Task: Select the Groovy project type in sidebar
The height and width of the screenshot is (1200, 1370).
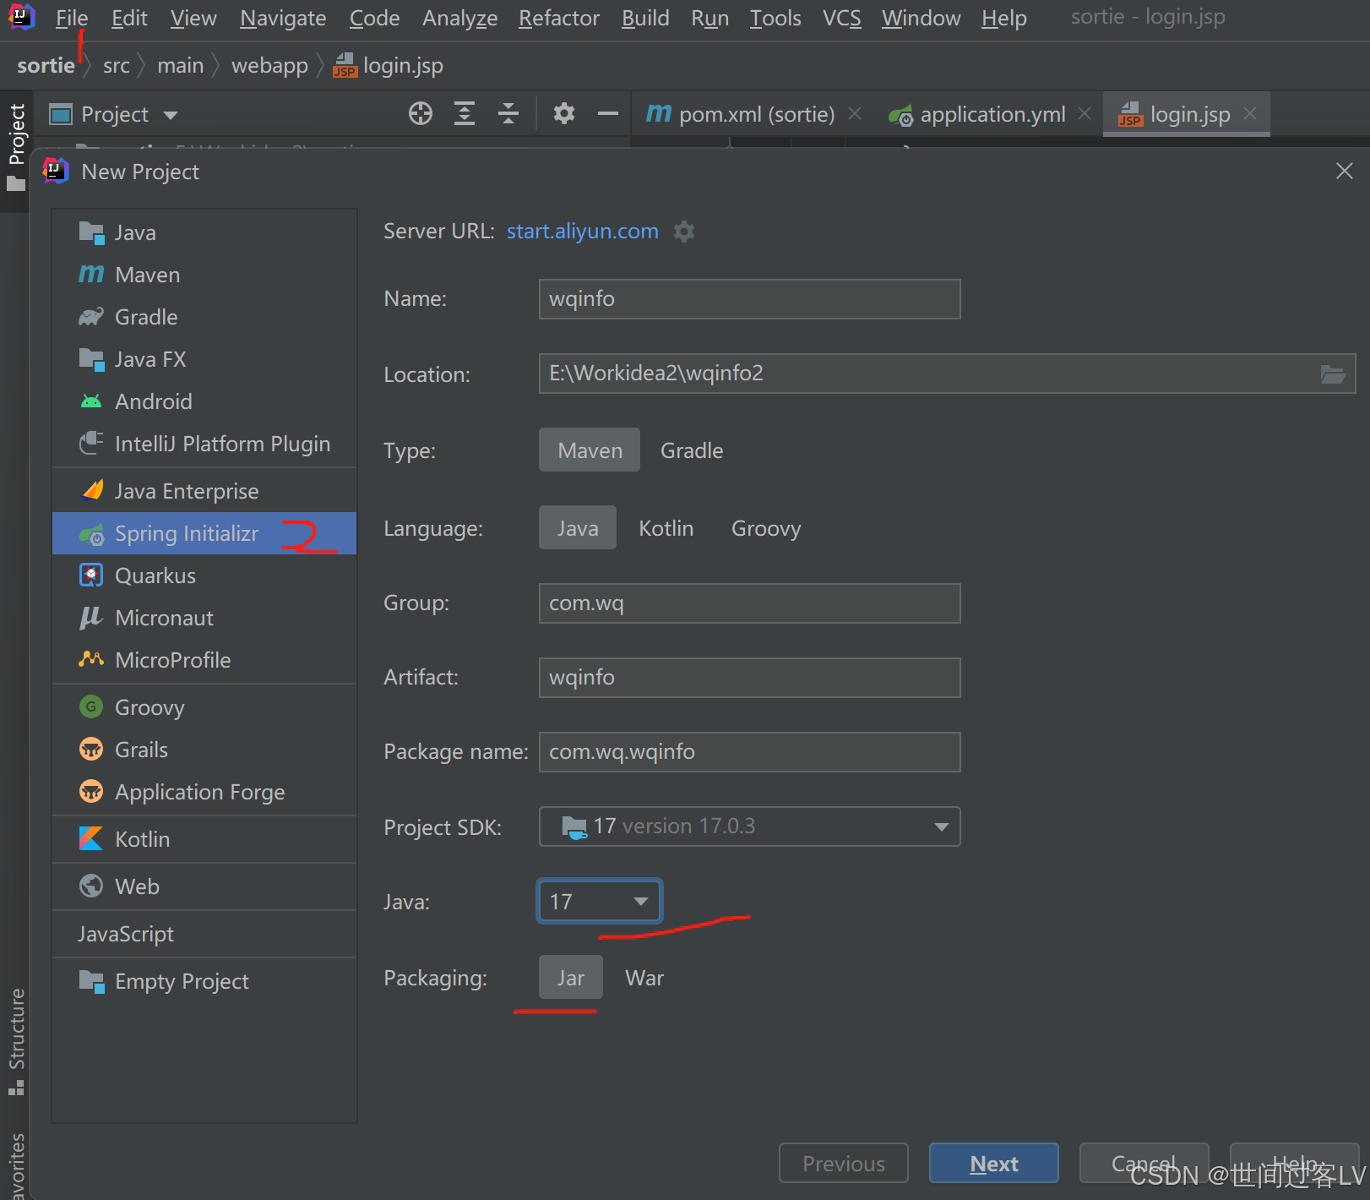Action: tap(204, 707)
